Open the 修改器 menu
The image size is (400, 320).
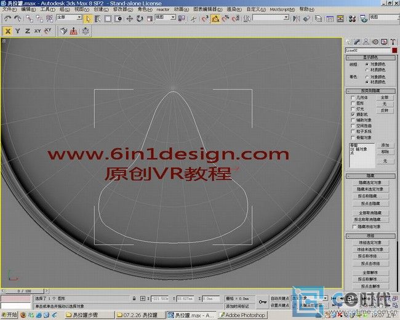coord(122,9)
